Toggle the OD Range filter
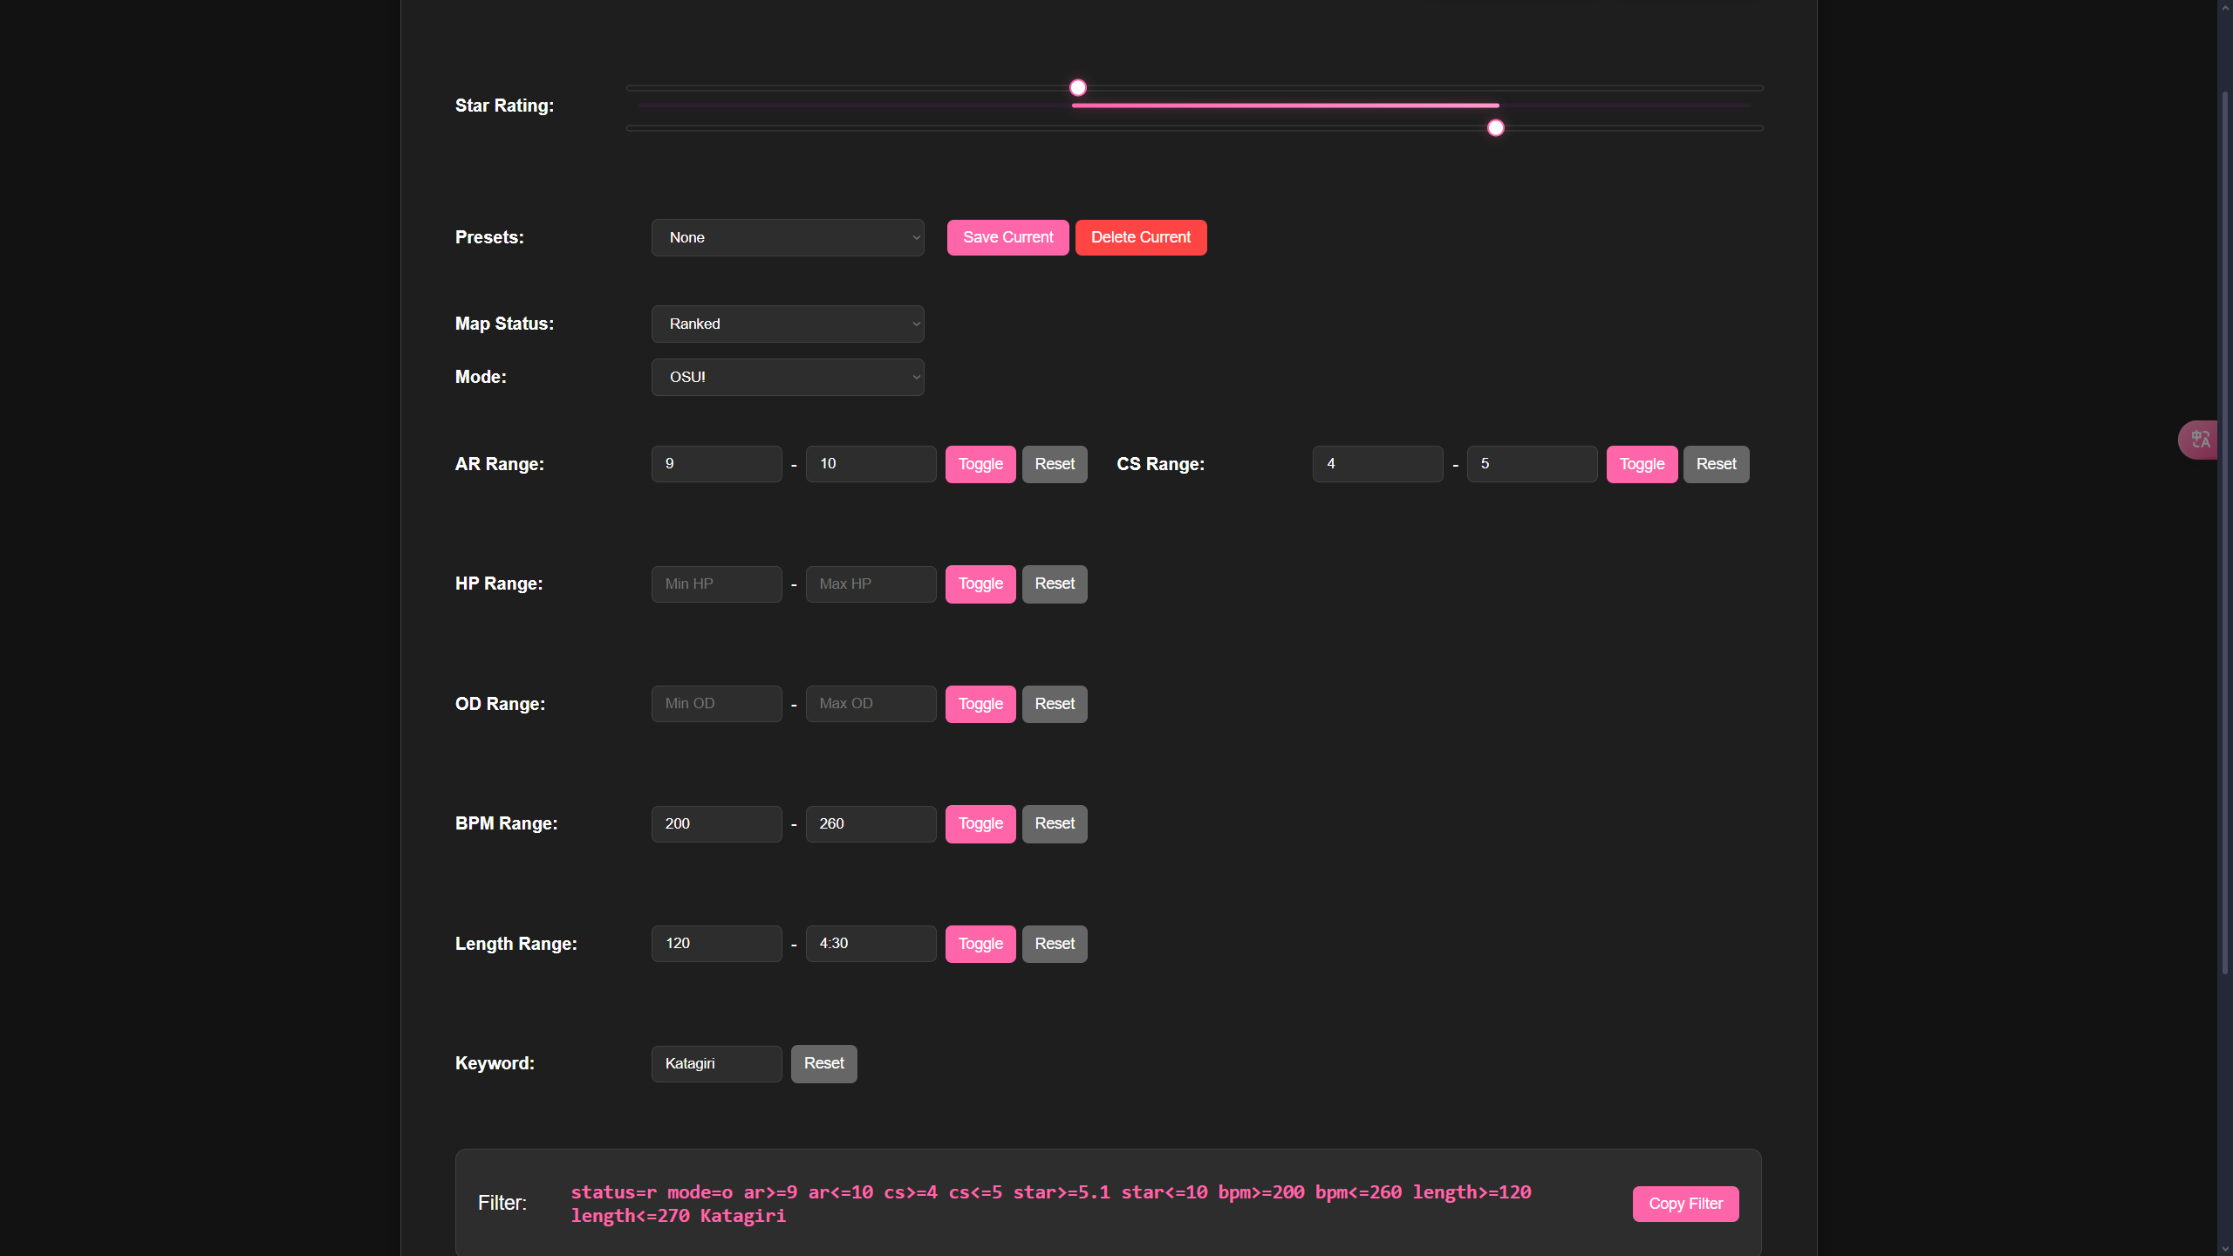The height and width of the screenshot is (1256, 2233). [980, 704]
